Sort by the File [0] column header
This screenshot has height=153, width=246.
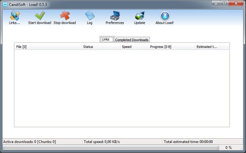pos(48,47)
